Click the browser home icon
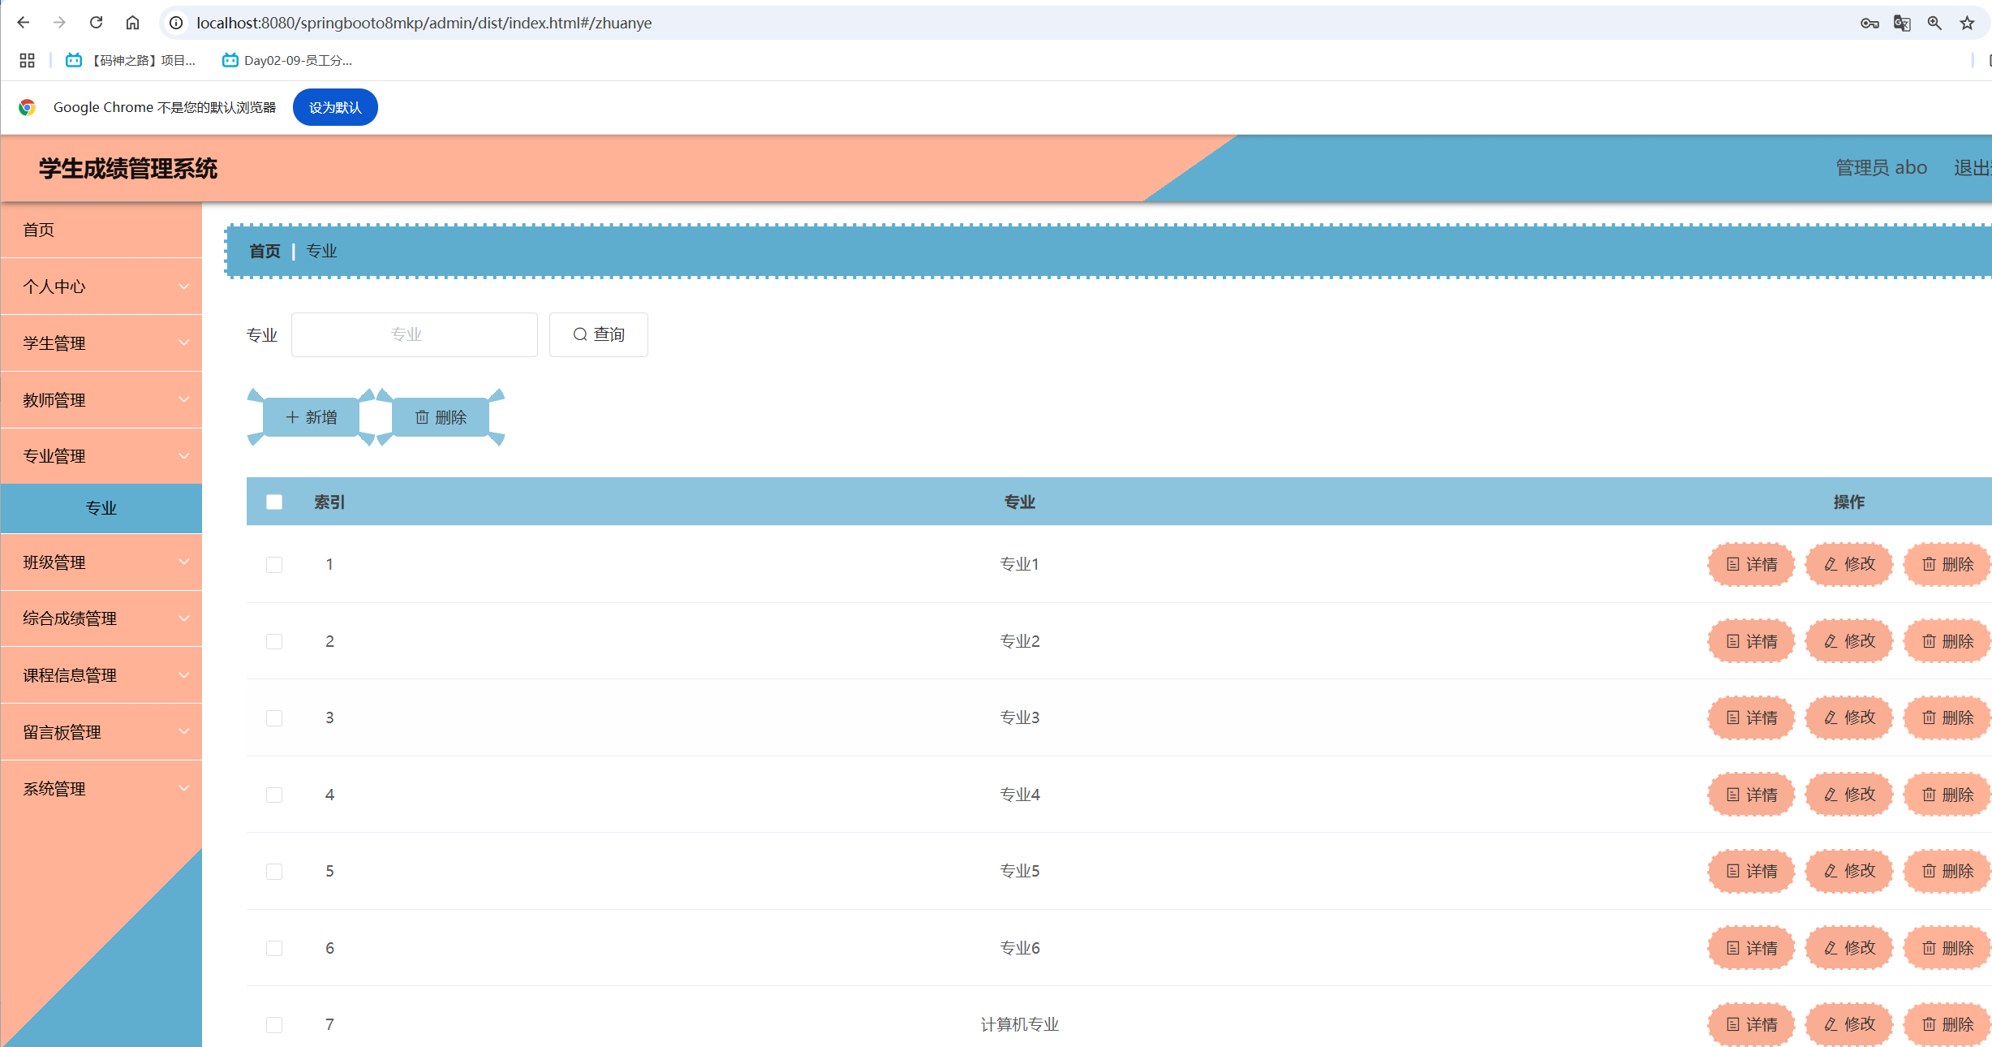The height and width of the screenshot is (1047, 1992). click(x=132, y=23)
